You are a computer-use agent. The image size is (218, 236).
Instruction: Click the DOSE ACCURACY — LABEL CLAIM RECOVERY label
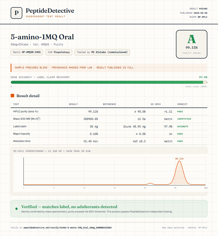(x=40, y=77)
